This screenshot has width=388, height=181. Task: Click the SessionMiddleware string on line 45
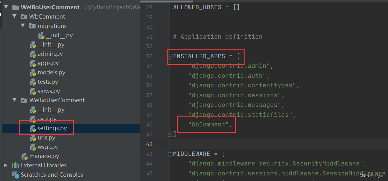pyautogui.click(x=288, y=173)
